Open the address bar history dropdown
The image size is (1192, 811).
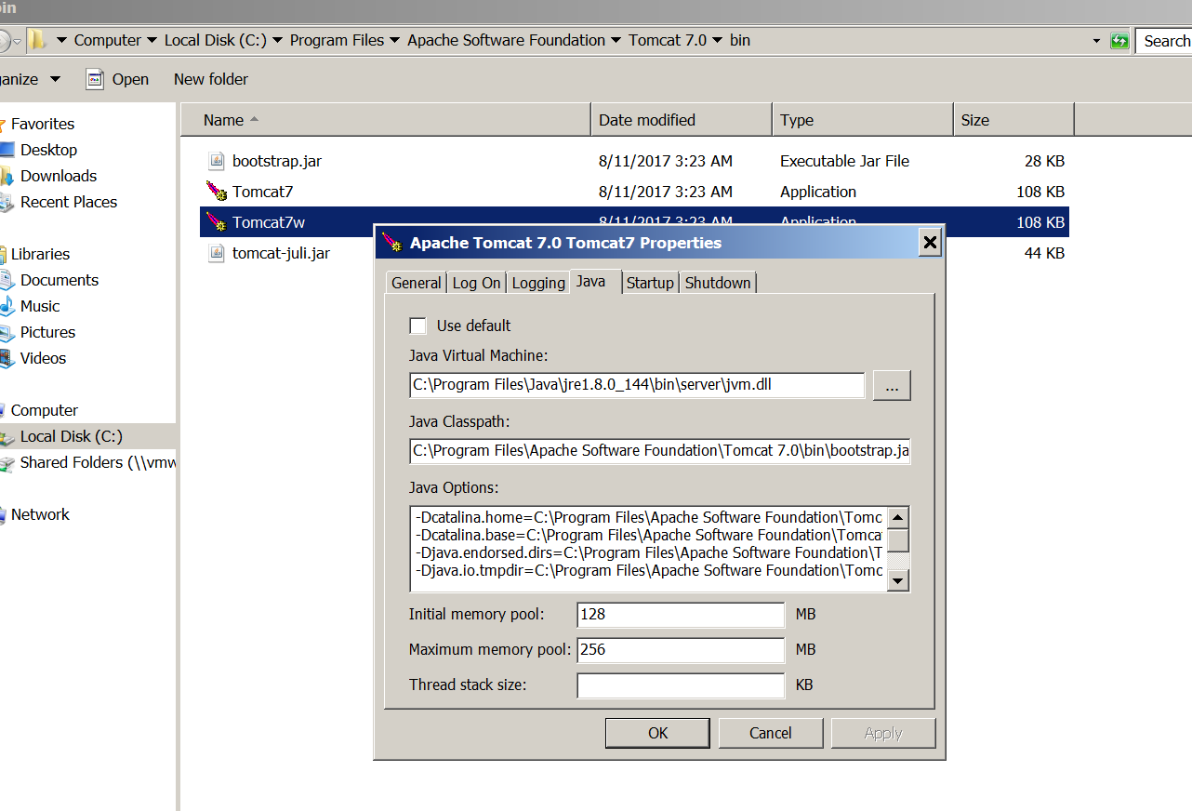[x=1097, y=41]
